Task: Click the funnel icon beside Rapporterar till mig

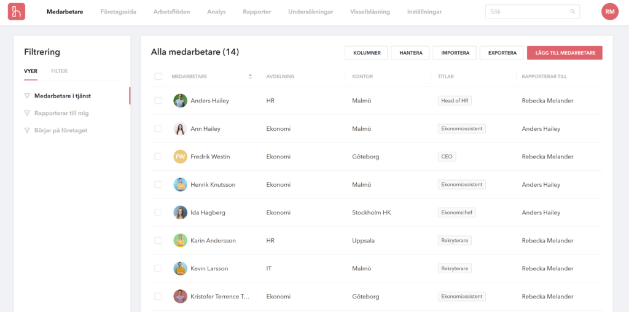Action: (27, 113)
